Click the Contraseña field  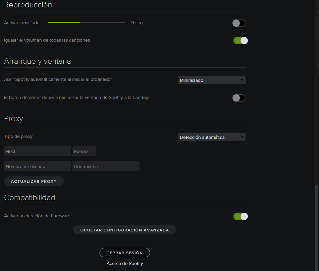(106, 166)
